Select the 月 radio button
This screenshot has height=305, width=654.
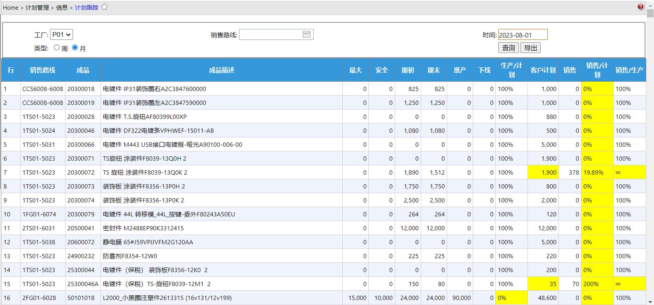tap(75, 48)
